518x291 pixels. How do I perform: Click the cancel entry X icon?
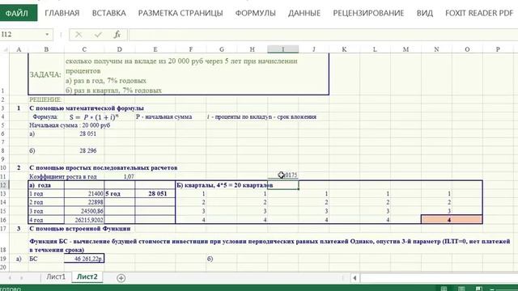(x=79, y=35)
